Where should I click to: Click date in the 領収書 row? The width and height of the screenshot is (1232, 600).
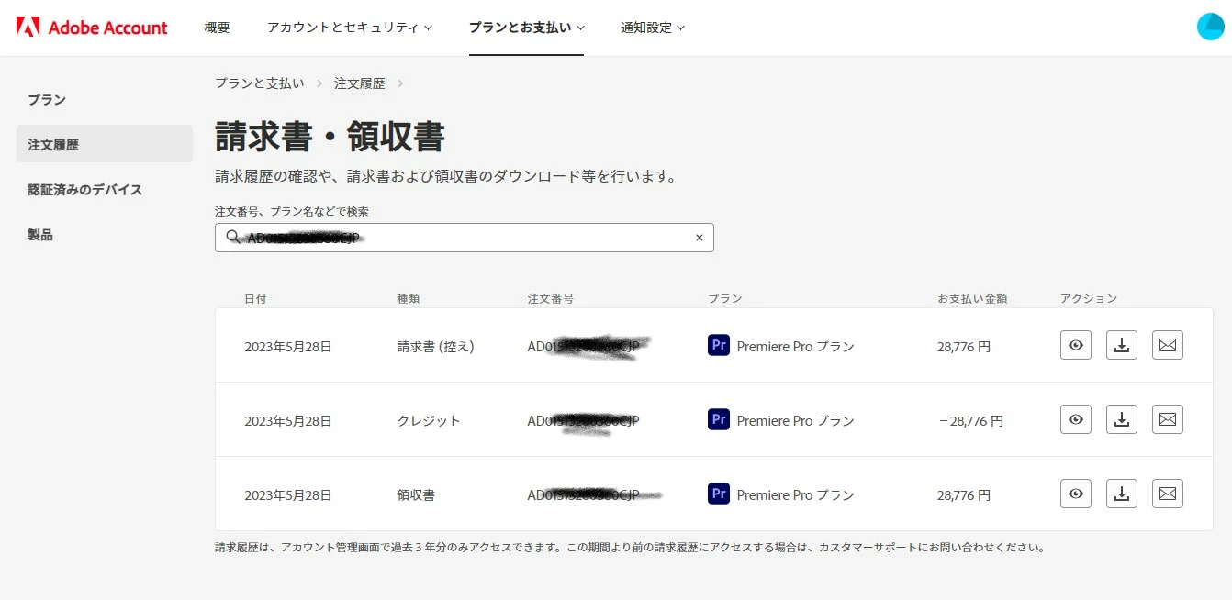[x=288, y=495]
